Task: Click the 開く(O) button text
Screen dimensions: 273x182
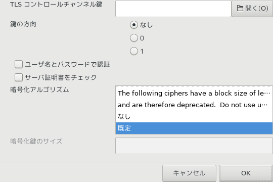Action: pyautogui.click(x=257, y=8)
